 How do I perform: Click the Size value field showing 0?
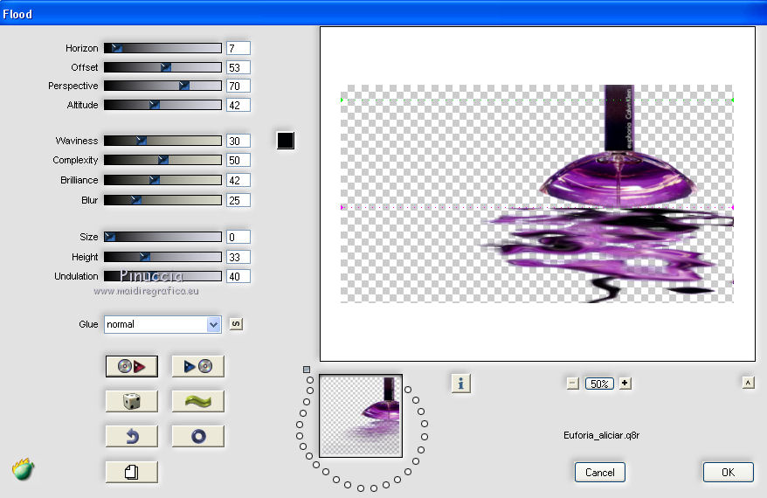pos(238,238)
